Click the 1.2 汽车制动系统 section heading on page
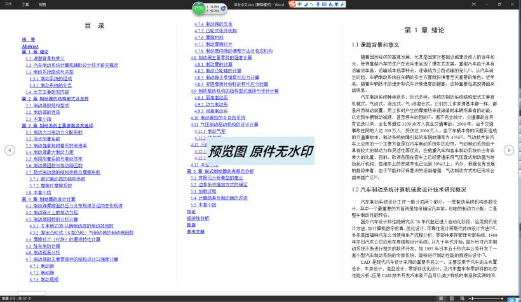 (x=409, y=189)
